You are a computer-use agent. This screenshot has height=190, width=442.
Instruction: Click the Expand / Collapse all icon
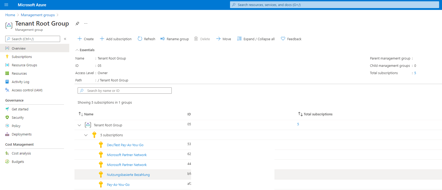point(239,39)
